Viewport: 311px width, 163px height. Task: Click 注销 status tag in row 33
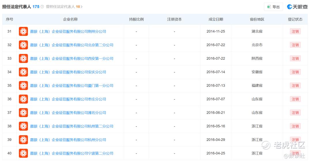295,59
